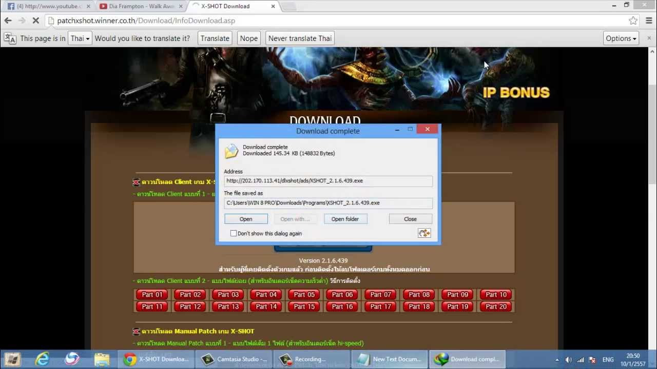
Task: Enable Don't show this dialog again
Action: pos(234,233)
